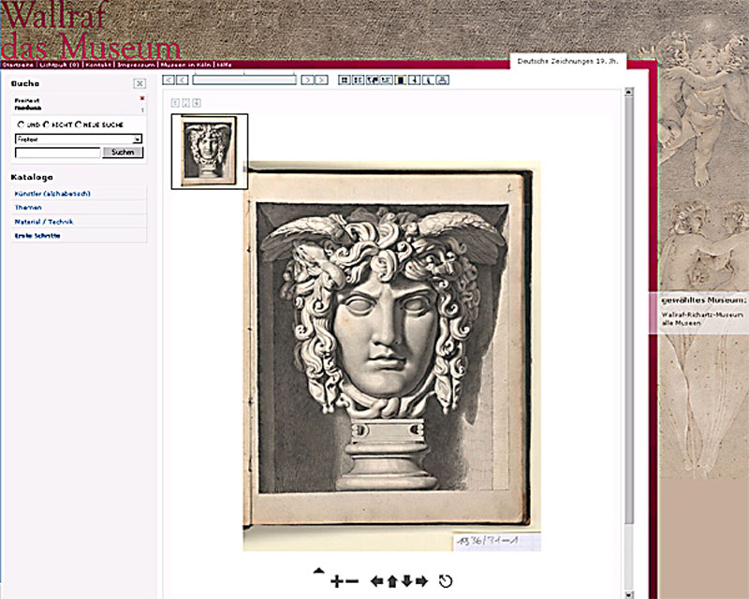Click the Wallraf das Museum logo

point(91,30)
